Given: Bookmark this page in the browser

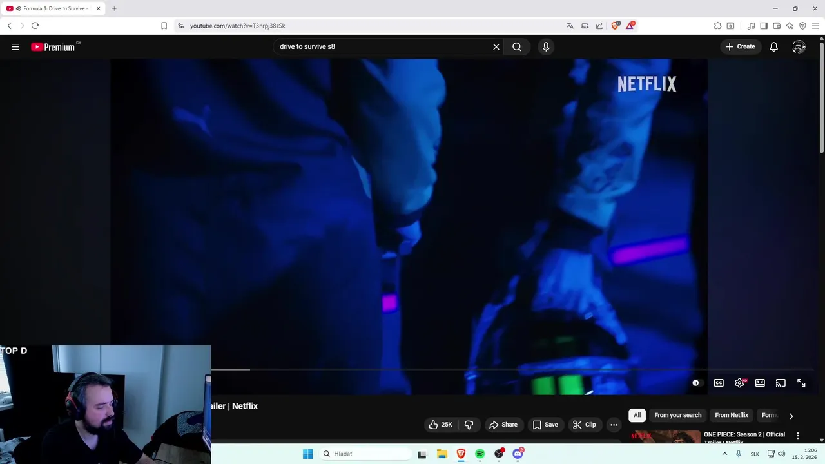Looking at the screenshot, I should (164, 26).
